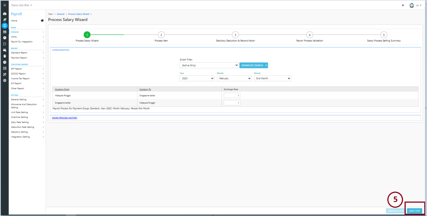Viewport: 427px width, 216px height.
Task: Click the Main breadcrumb text
Action: pyautogui.click(x=50, y=14)
